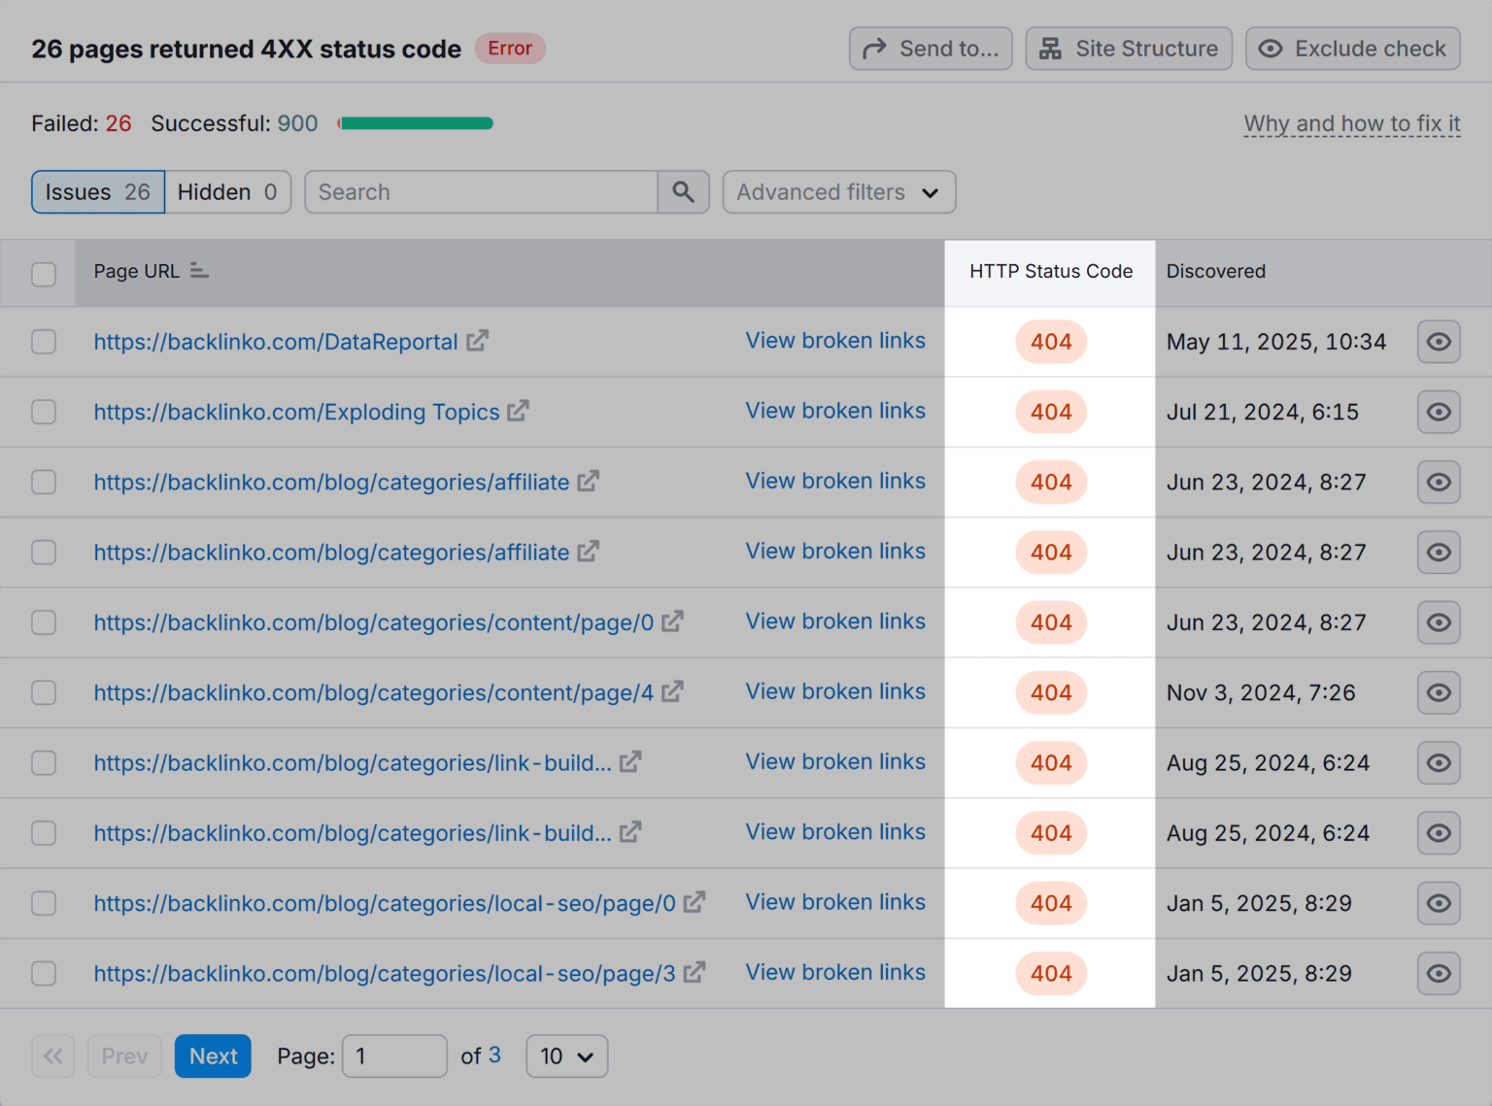Click into the Page number field
This screenshot has width=1492, height=1106.
pyautogui.click(x=394, y=1056)
